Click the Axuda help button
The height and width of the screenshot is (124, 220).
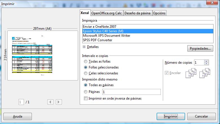[x=17, y=116]
